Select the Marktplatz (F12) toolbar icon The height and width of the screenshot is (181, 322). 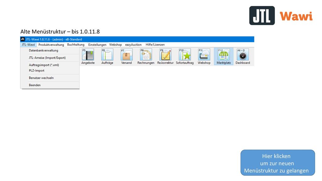tap(224, 57)
